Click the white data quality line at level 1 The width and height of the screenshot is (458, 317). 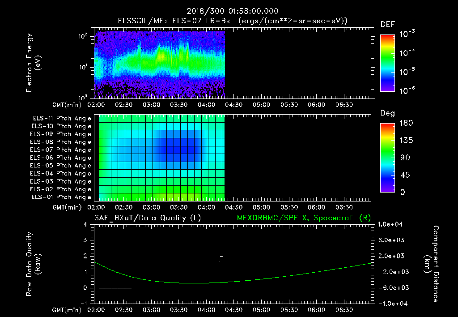pyautogui.click(x=249, y=272)
